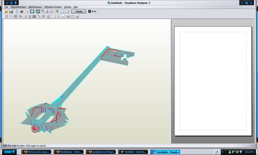This screenshot has width=258, height=155.
Task: Click the Undo arrow icon
Action: click(x=44, y=16)
